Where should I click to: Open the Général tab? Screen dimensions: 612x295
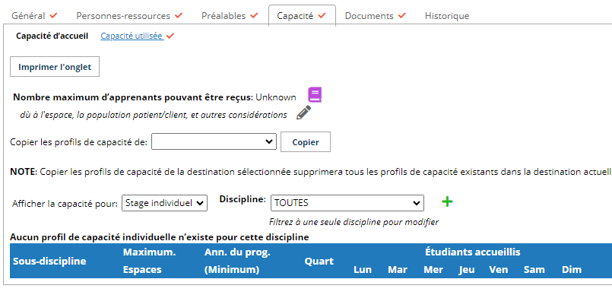click(34, 16)
